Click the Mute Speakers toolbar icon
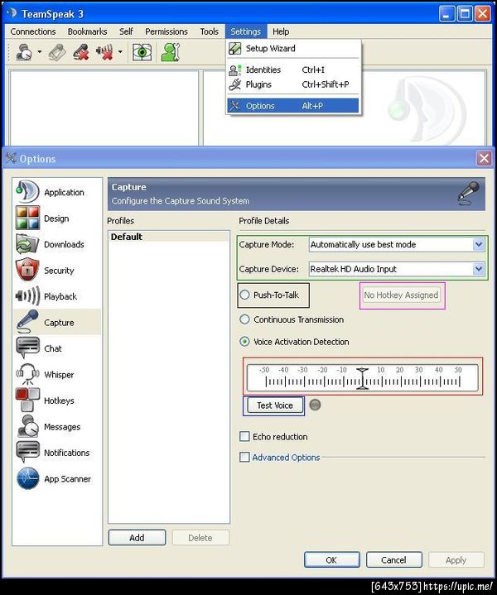This screenshot has height=595, width=497. [x=105, y=52]
